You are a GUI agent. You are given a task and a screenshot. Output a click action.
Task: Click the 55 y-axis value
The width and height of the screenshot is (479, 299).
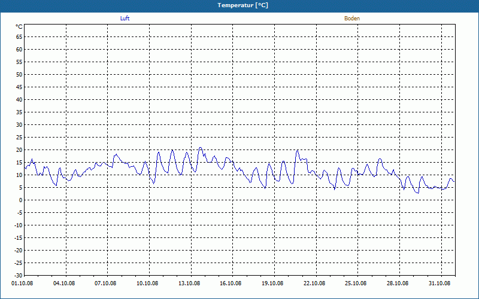(x=19, y=62)
